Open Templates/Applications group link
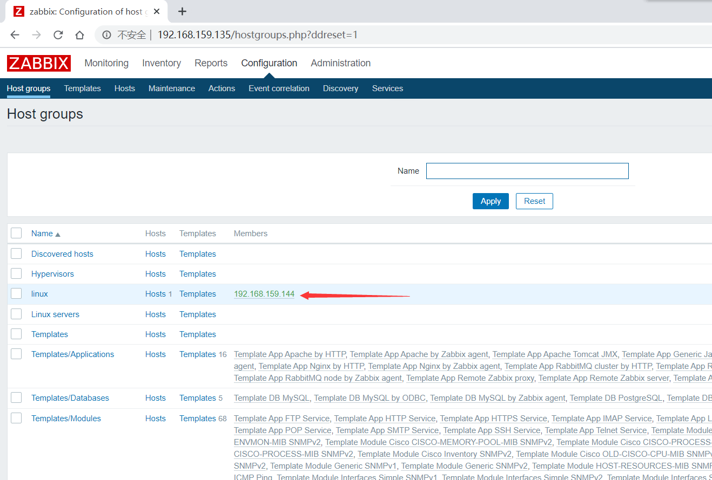Viewport: 712px width, 480px height. click(x=73, y=354)
